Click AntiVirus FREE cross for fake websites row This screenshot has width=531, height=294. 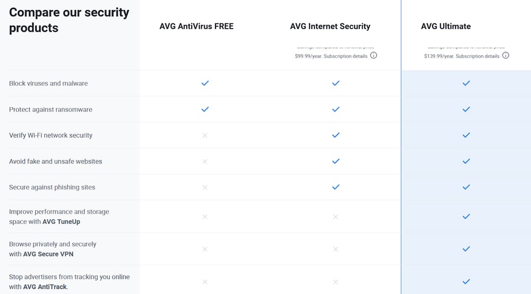click(205, 161)
